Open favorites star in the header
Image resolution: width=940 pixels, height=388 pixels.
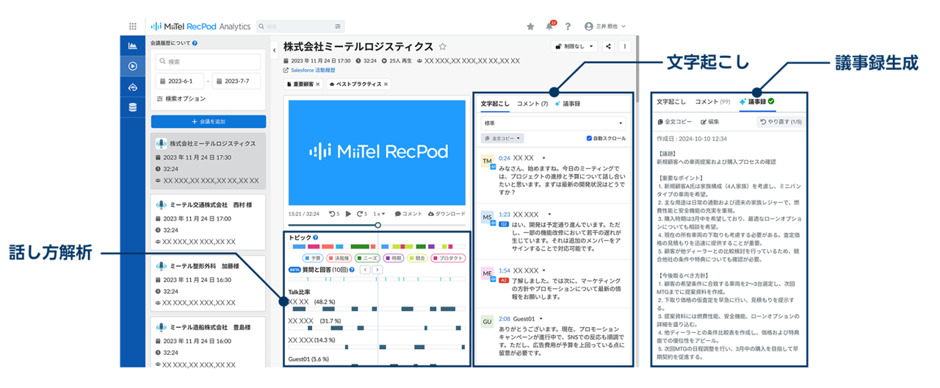click(530, 26)
